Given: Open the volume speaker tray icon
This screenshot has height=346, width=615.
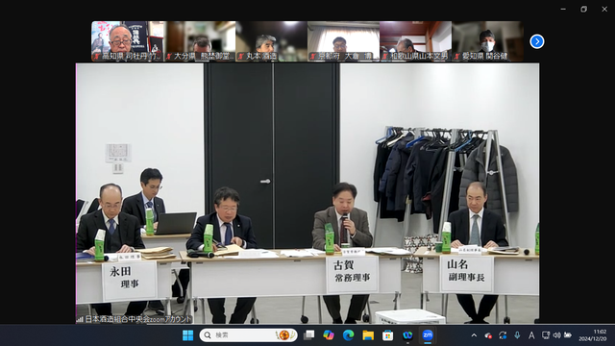Looking at the screenshot, I should coord(556,335).
